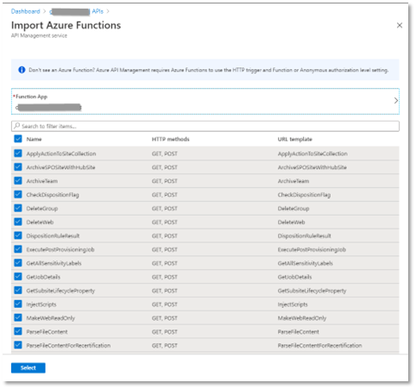Click the InjectScripts name text
Screen dimensions: 416x389
pyautogui.click(x=41, y=304)
